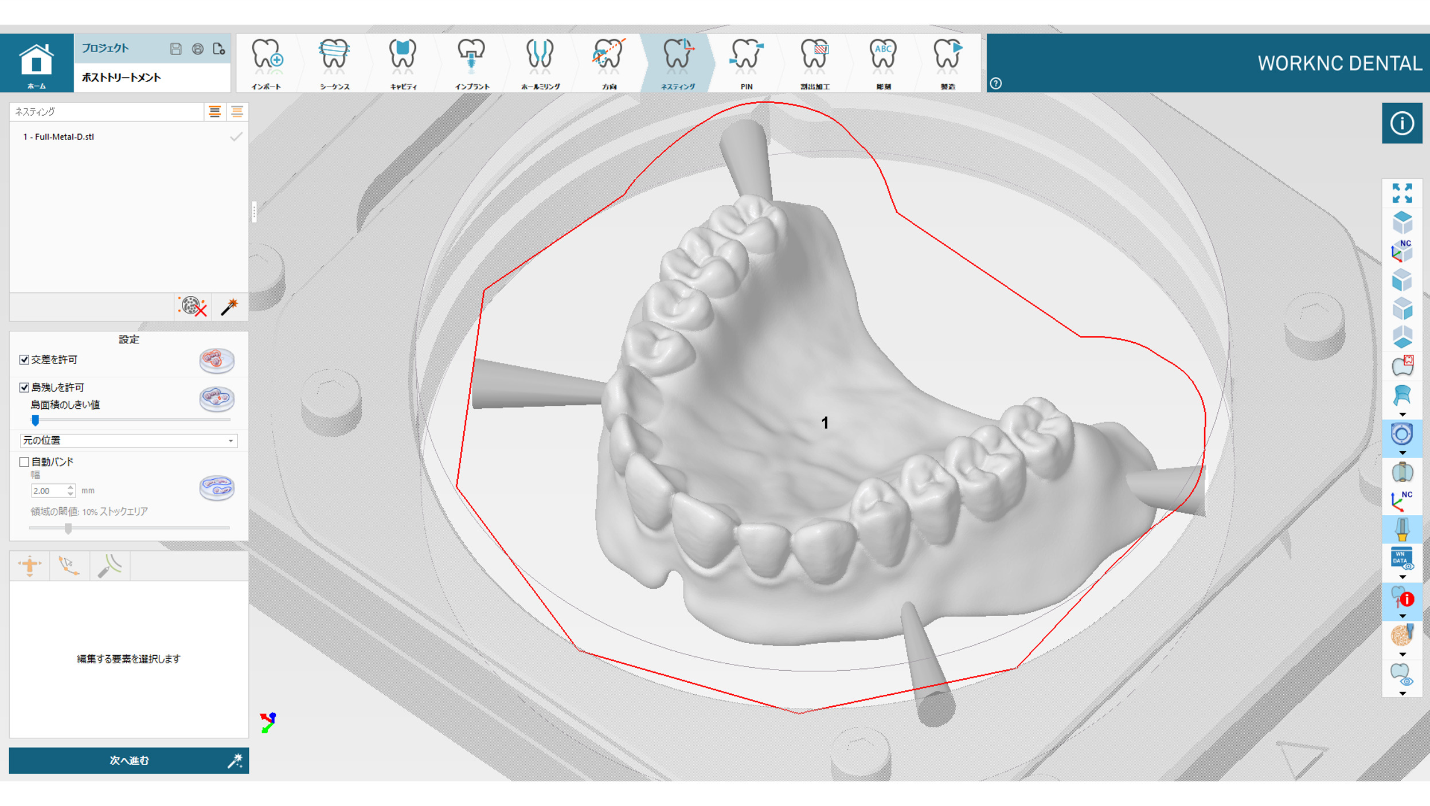Increase the 幅 value with up arrow

click(71, 487)
